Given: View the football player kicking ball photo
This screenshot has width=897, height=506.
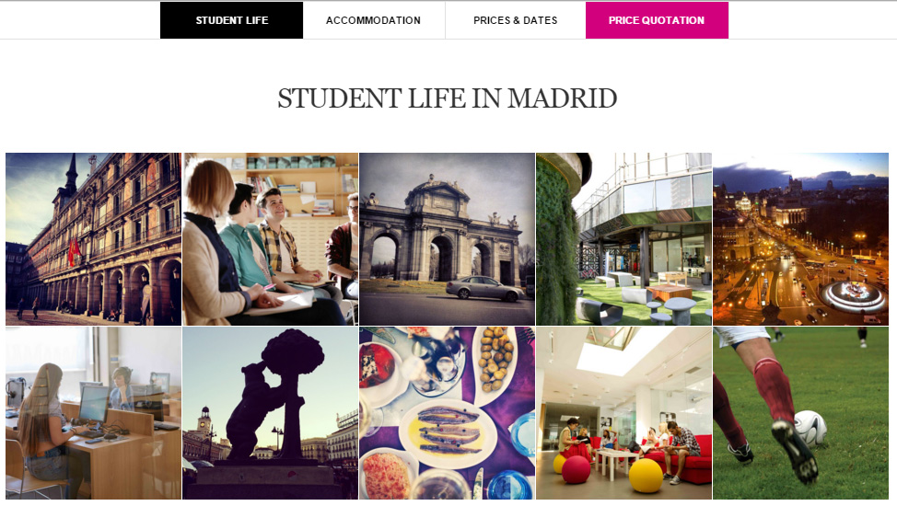Looking at the screenshot, I should [800, 413].
